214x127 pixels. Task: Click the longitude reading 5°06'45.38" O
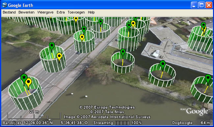(x=74, y=123)
